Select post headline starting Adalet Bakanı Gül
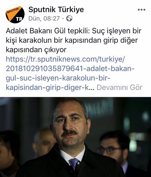 tap(74, 31)
